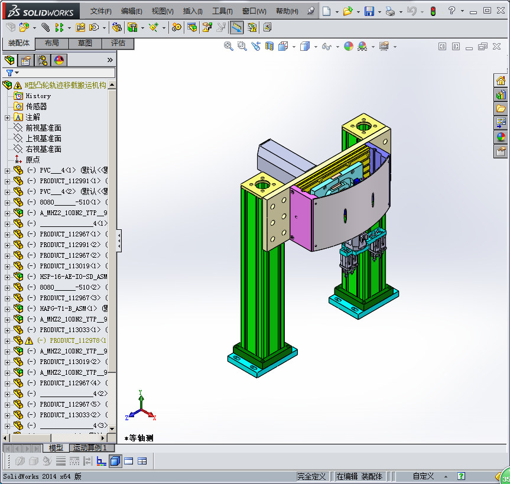The height and width of the screenshot is (484, 510).
Task: Toggle the Section View icon
Action: point(269,47)
